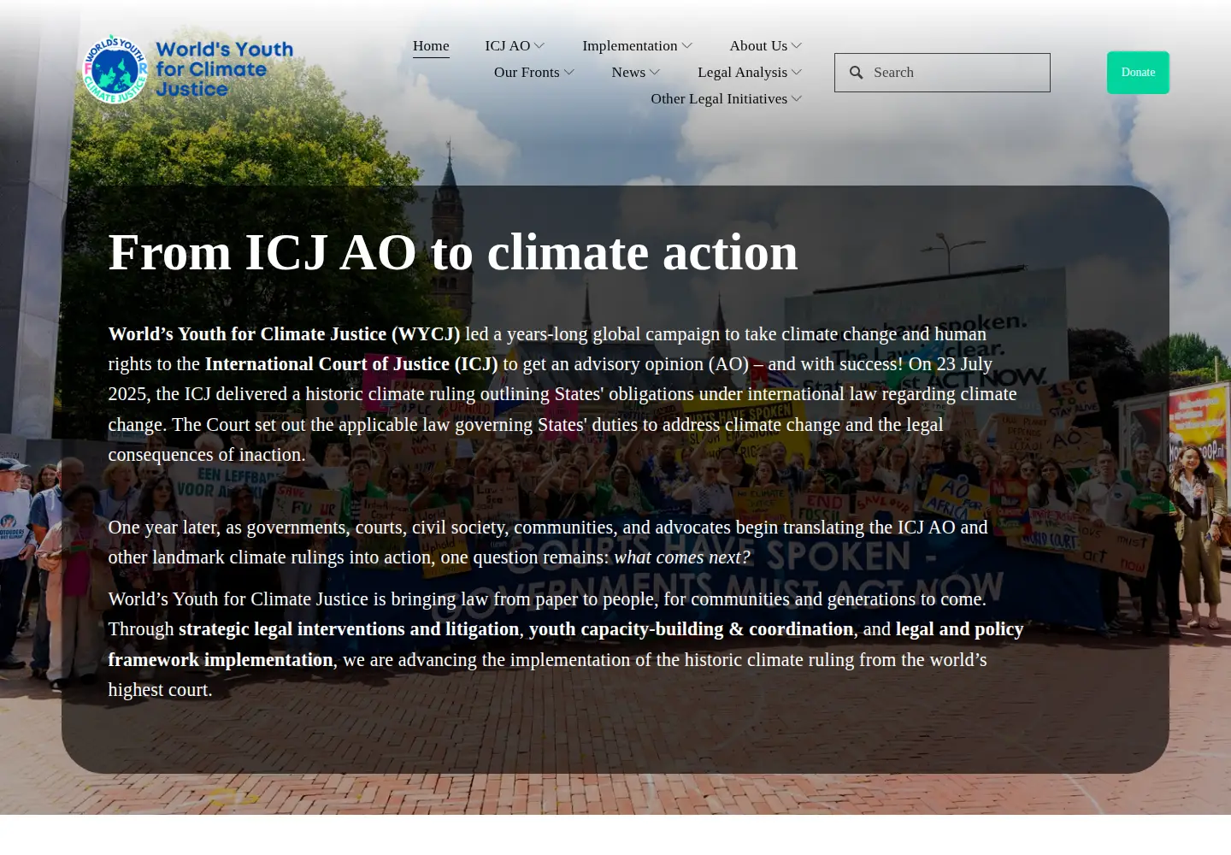
Task: Click the "youth capacity-building & coordination" text
Action: (691, 629)
